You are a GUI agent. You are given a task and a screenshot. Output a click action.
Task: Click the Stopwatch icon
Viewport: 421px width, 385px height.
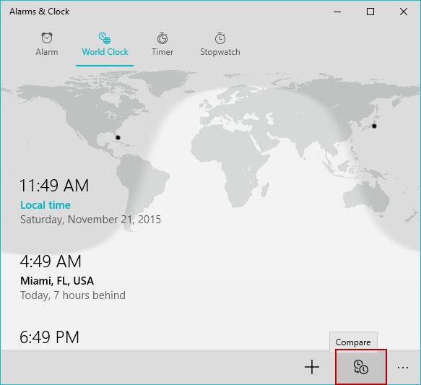pyautogui.click(x=220, y=38)
